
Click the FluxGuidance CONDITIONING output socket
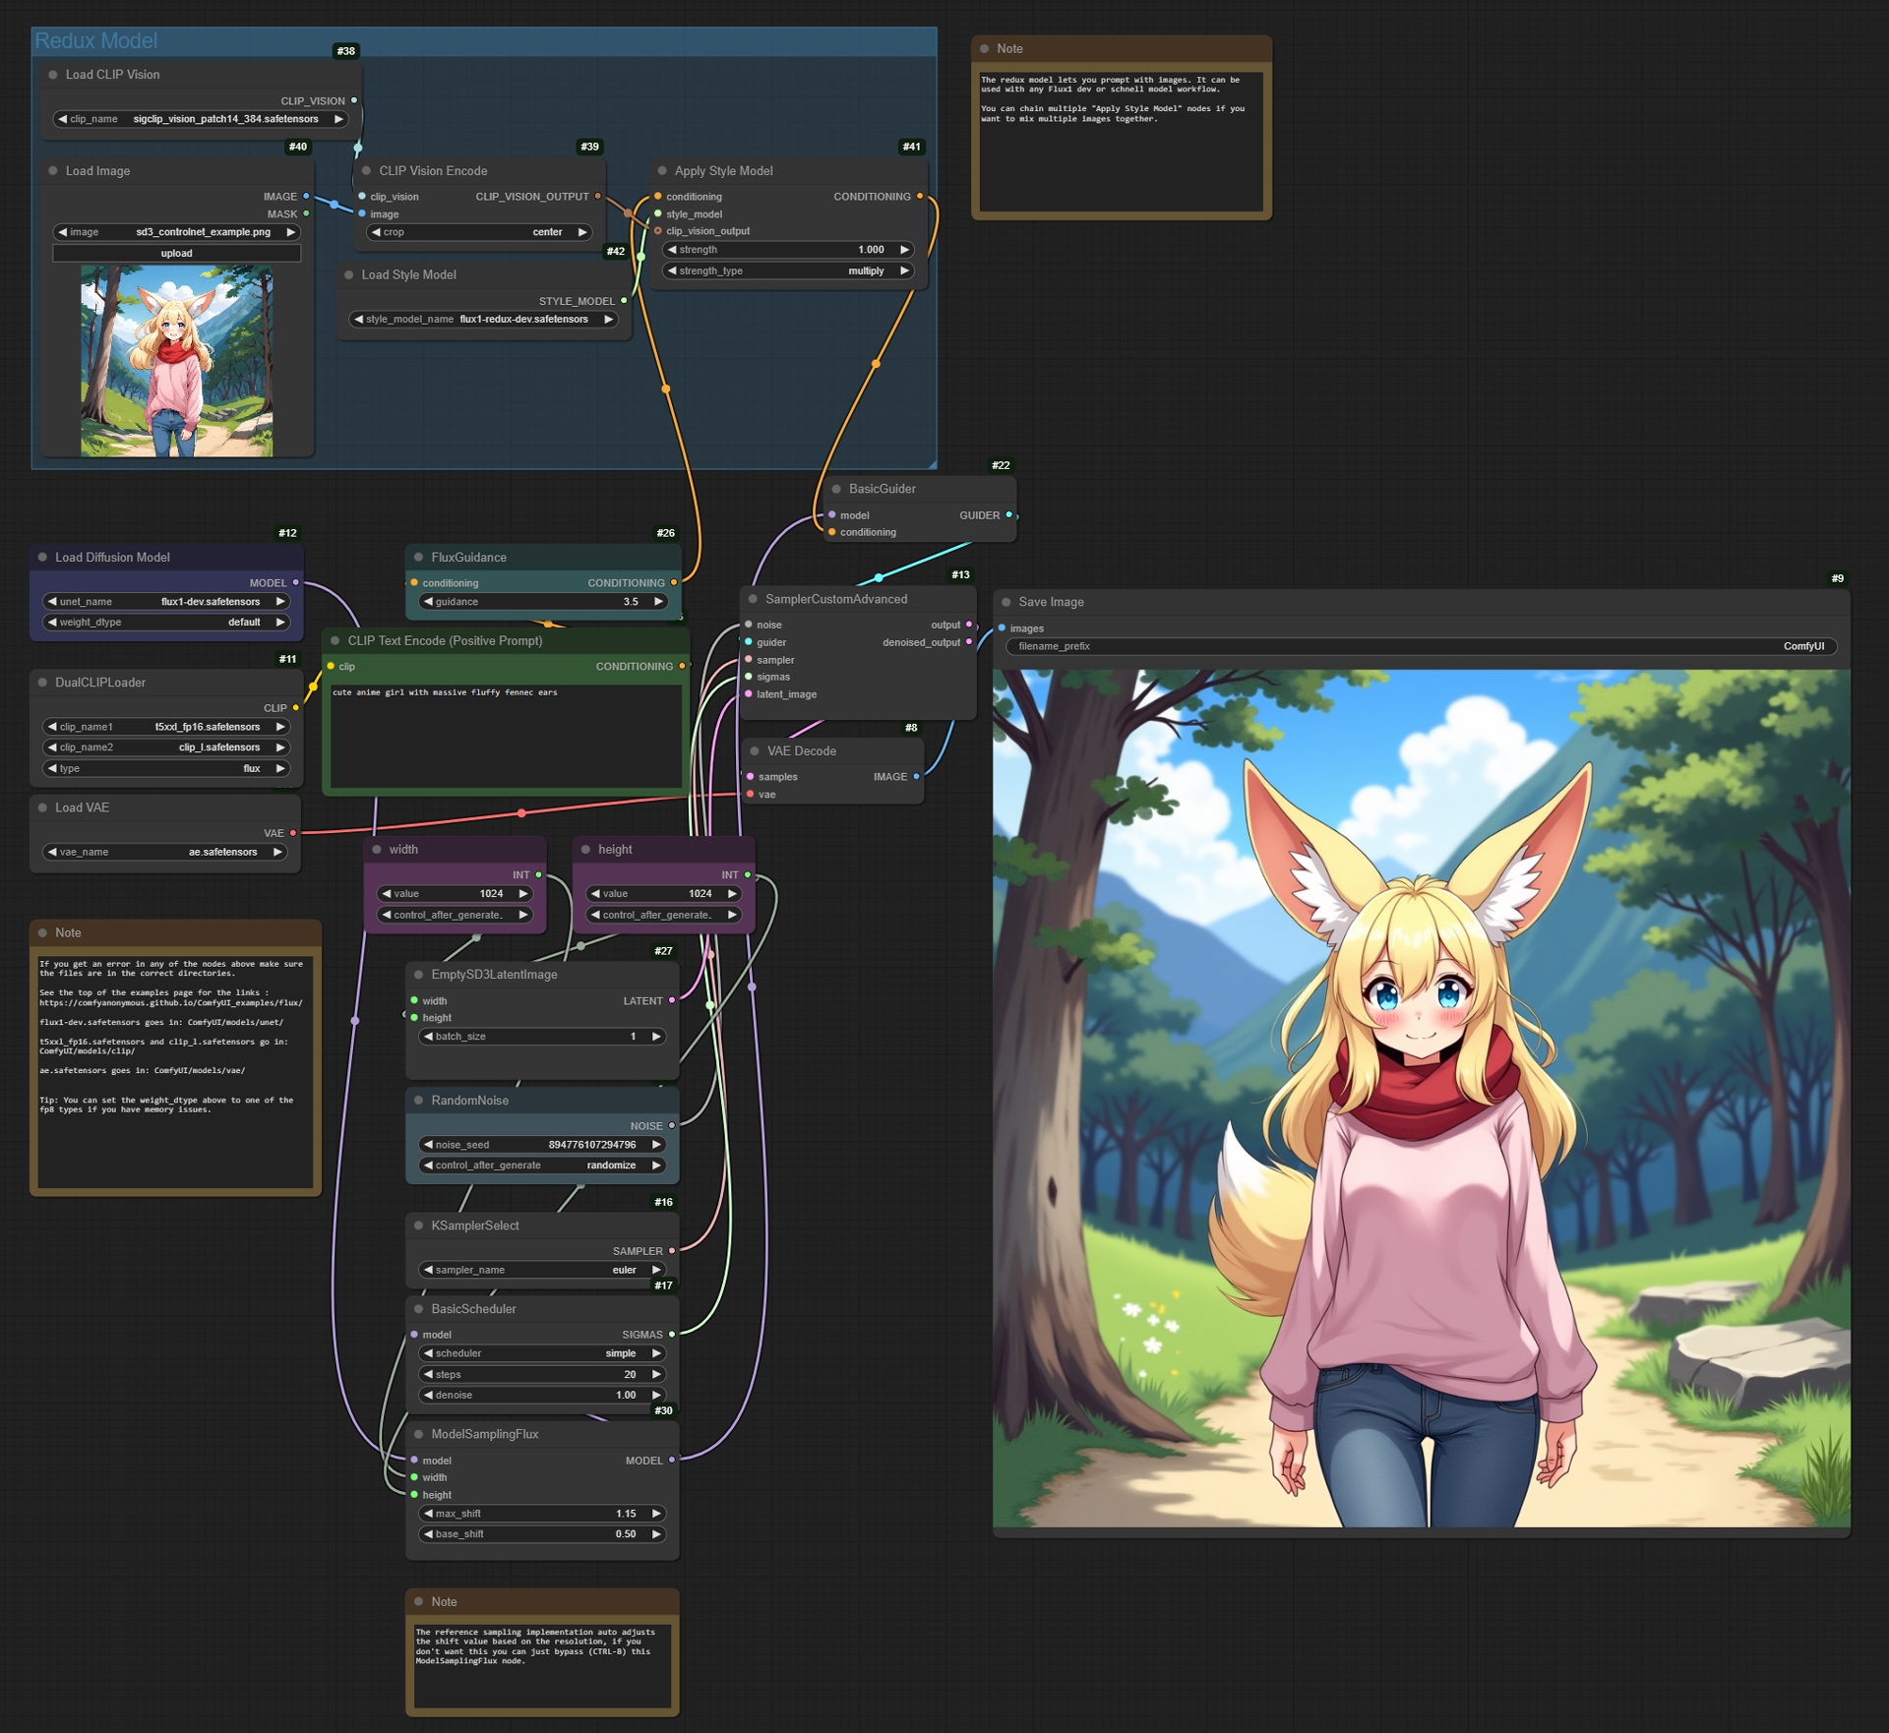coord(673,583)
